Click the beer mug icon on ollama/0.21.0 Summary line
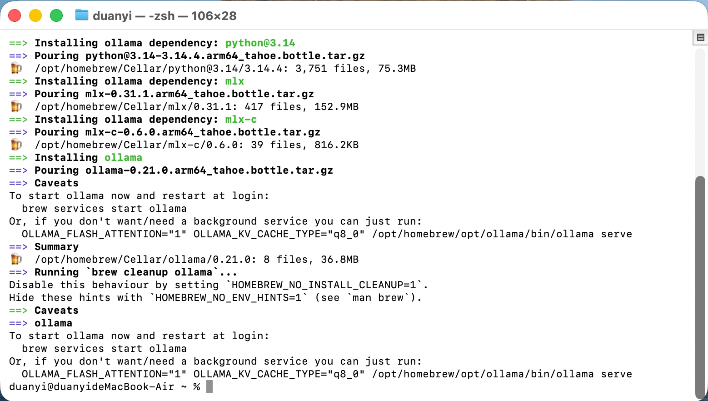Viewport: 708px width, 401px height. tap(16, 260)
